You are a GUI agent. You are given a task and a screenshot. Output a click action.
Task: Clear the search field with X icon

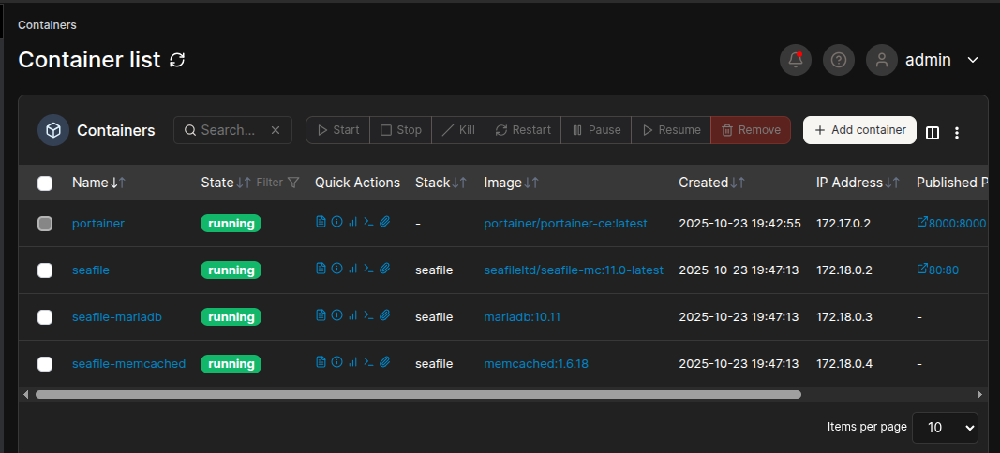click(276, 130)
